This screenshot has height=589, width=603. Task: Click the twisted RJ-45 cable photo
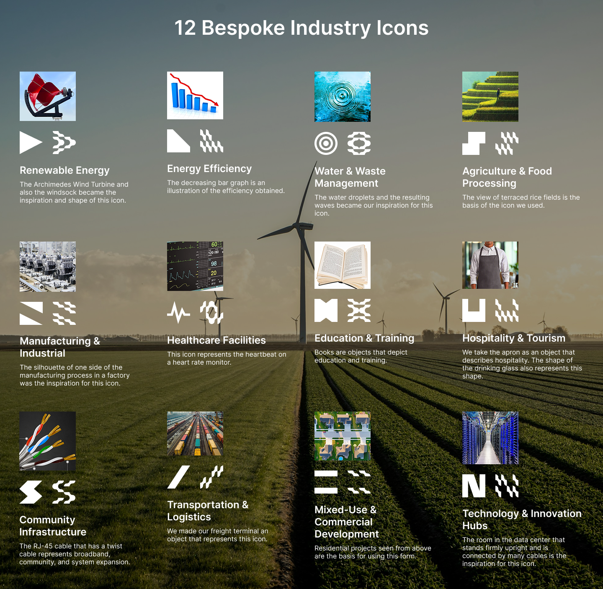[48, 441]
